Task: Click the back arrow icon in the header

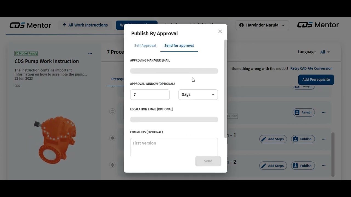Action: pos(64,25)
